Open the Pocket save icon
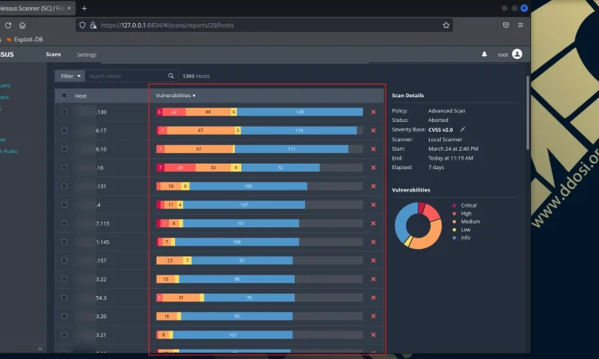Screen dimensions: 599x359 pos(506,26)
